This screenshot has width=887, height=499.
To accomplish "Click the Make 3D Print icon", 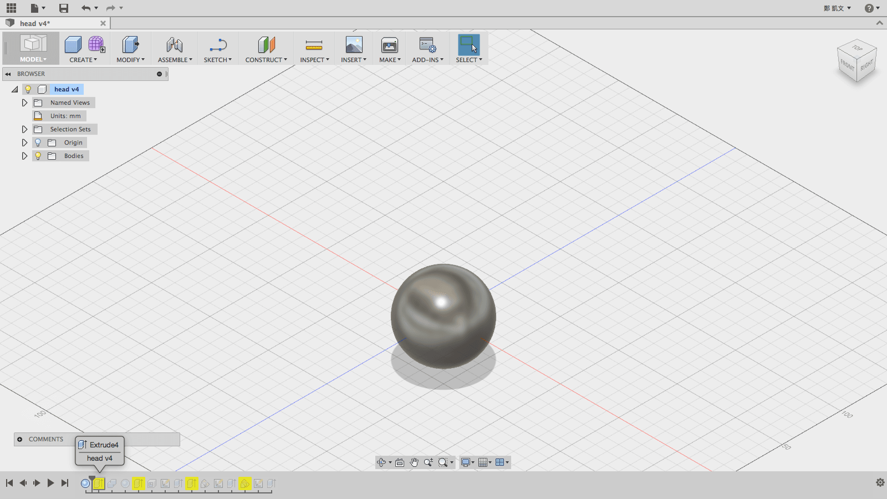I will click(x=390, y=44).
